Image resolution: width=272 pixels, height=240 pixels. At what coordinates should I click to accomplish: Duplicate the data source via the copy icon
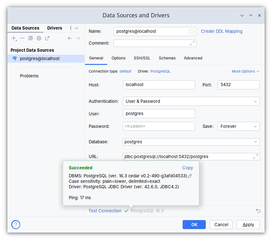click(x=30, y=38)
